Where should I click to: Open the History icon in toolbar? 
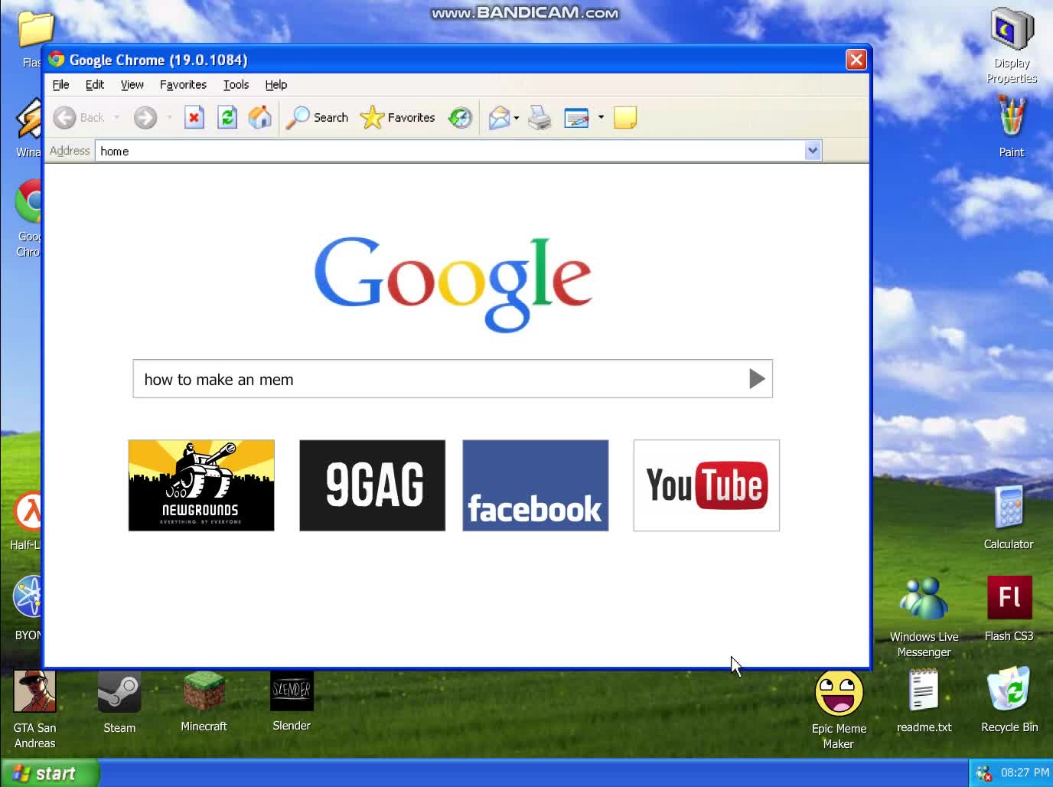coord(460,118)
